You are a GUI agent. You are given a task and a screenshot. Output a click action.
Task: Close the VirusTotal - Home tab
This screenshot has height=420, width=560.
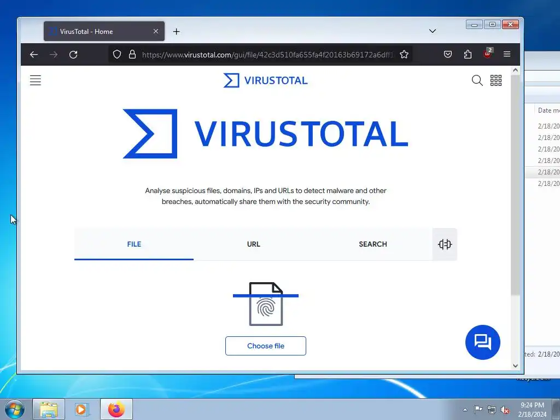click(156, 31)
